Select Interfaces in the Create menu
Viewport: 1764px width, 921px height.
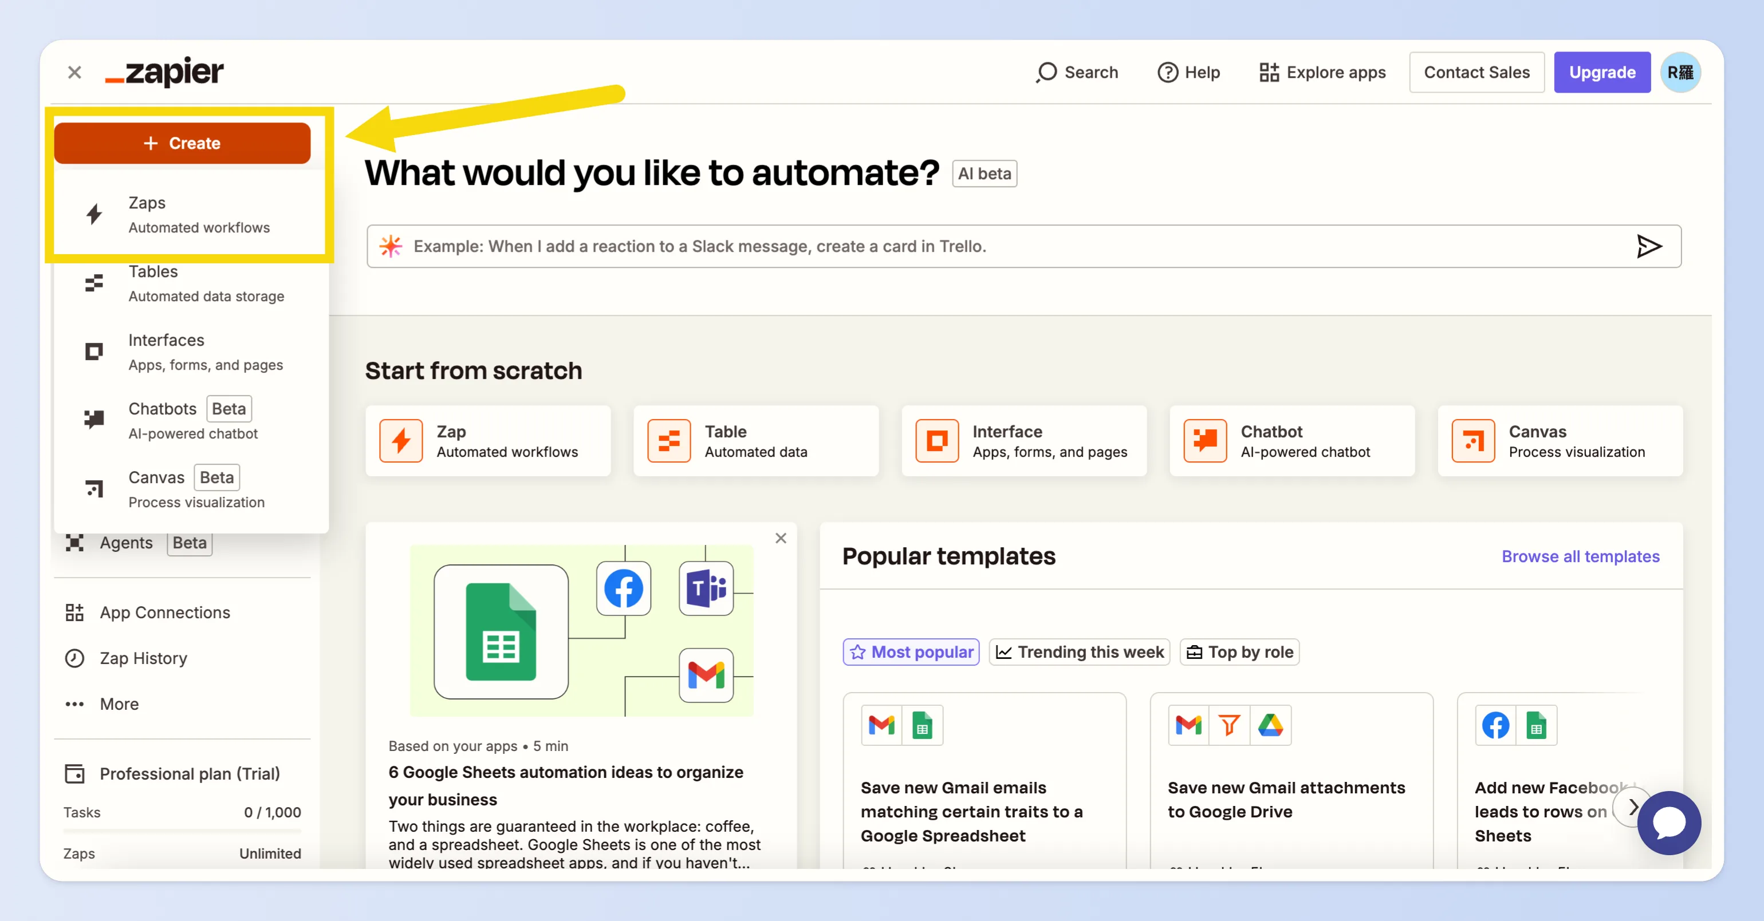click(190, 351)
